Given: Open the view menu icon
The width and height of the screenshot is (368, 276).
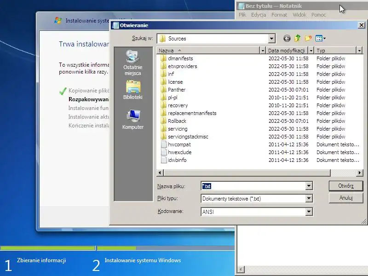Looking at the screenshot, I should 320,38.
